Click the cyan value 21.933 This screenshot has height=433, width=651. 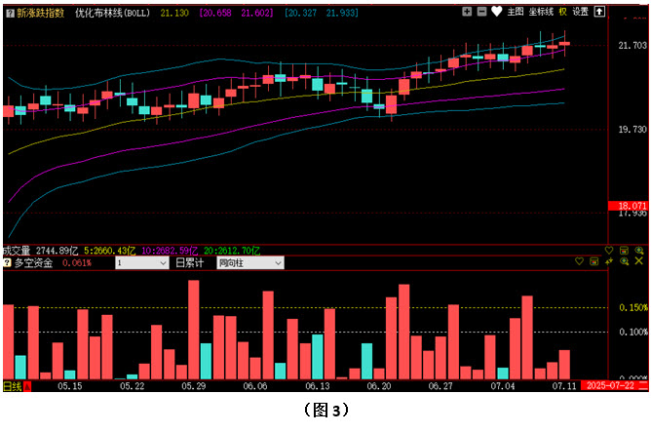point(342,14)
